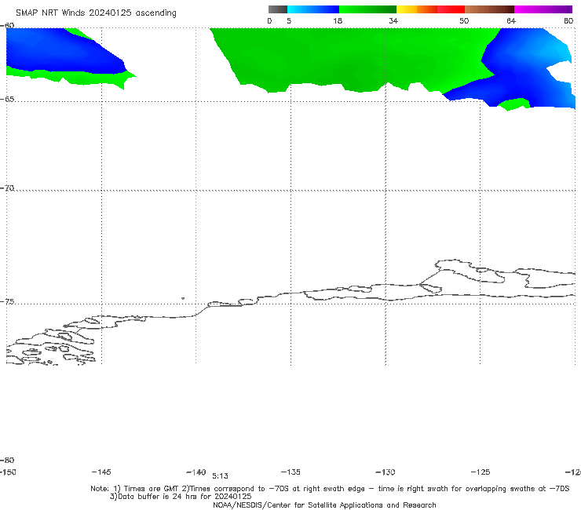Viewport: 581px width, 510px height.
Task: Click the 'Data buffer is 24 hrs' note
Action: click(181, 497)
